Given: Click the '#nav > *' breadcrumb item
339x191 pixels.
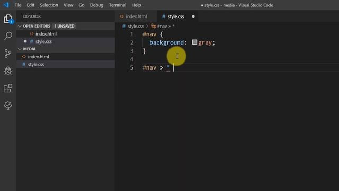Looking at the screenshot, I should 166,26.
